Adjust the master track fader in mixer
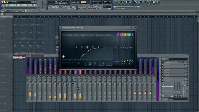Image resolution: width=199 pixels, height=112 pixels. 28,83
